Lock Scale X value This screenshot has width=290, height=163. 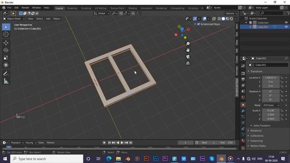[282, 110]
